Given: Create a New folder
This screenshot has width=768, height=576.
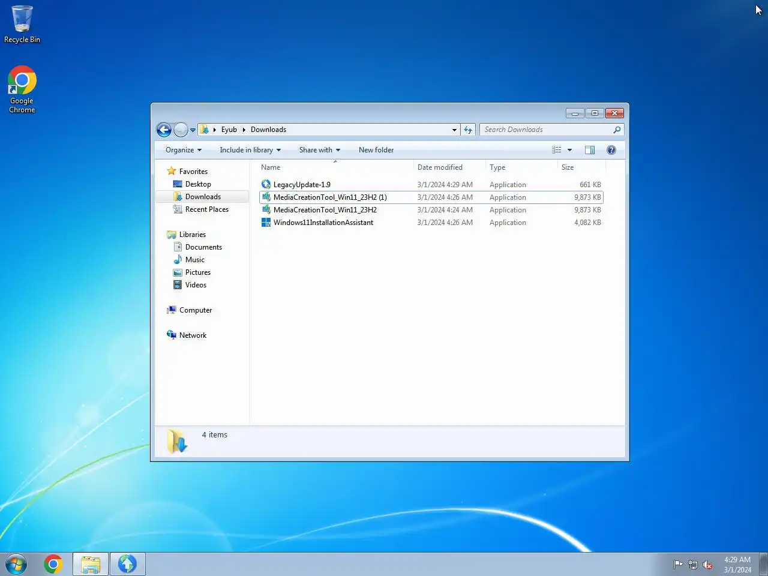Looking at the screenshot, I should coord(376,150).
